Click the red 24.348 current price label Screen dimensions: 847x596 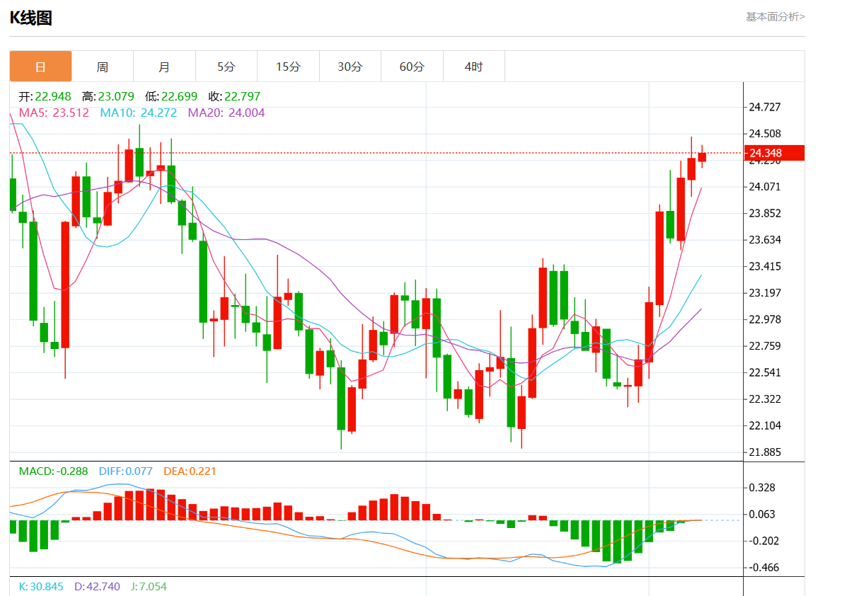774,153
